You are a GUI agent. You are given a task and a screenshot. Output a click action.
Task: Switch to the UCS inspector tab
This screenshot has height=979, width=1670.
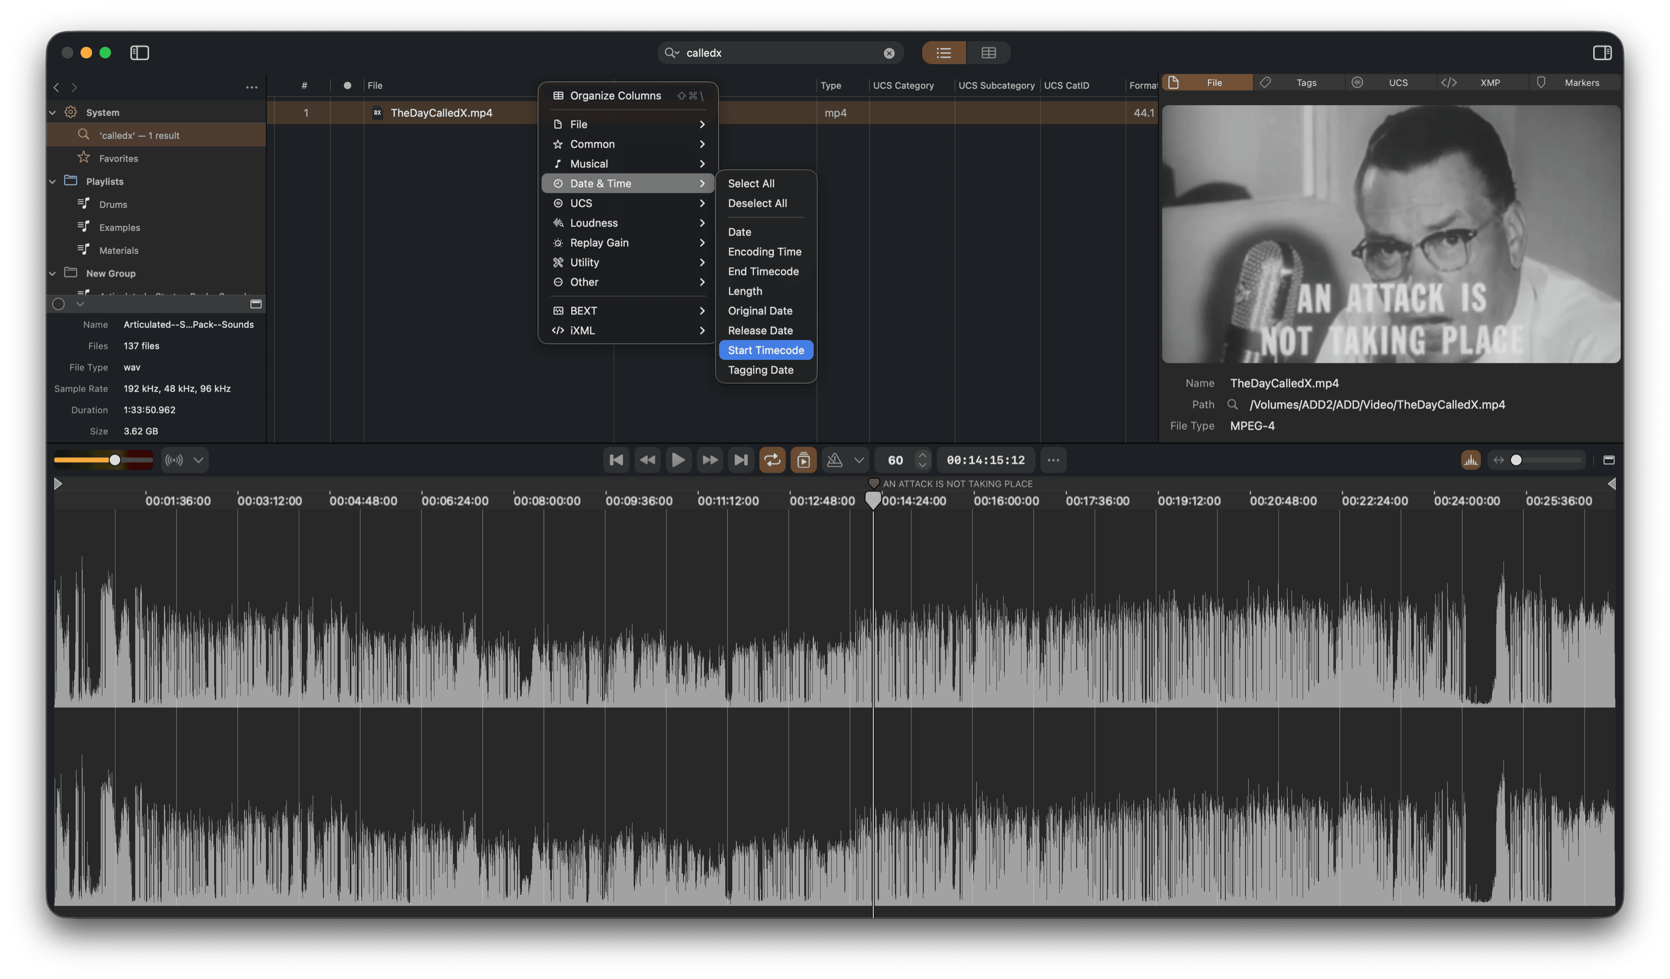coord(1391,83)
